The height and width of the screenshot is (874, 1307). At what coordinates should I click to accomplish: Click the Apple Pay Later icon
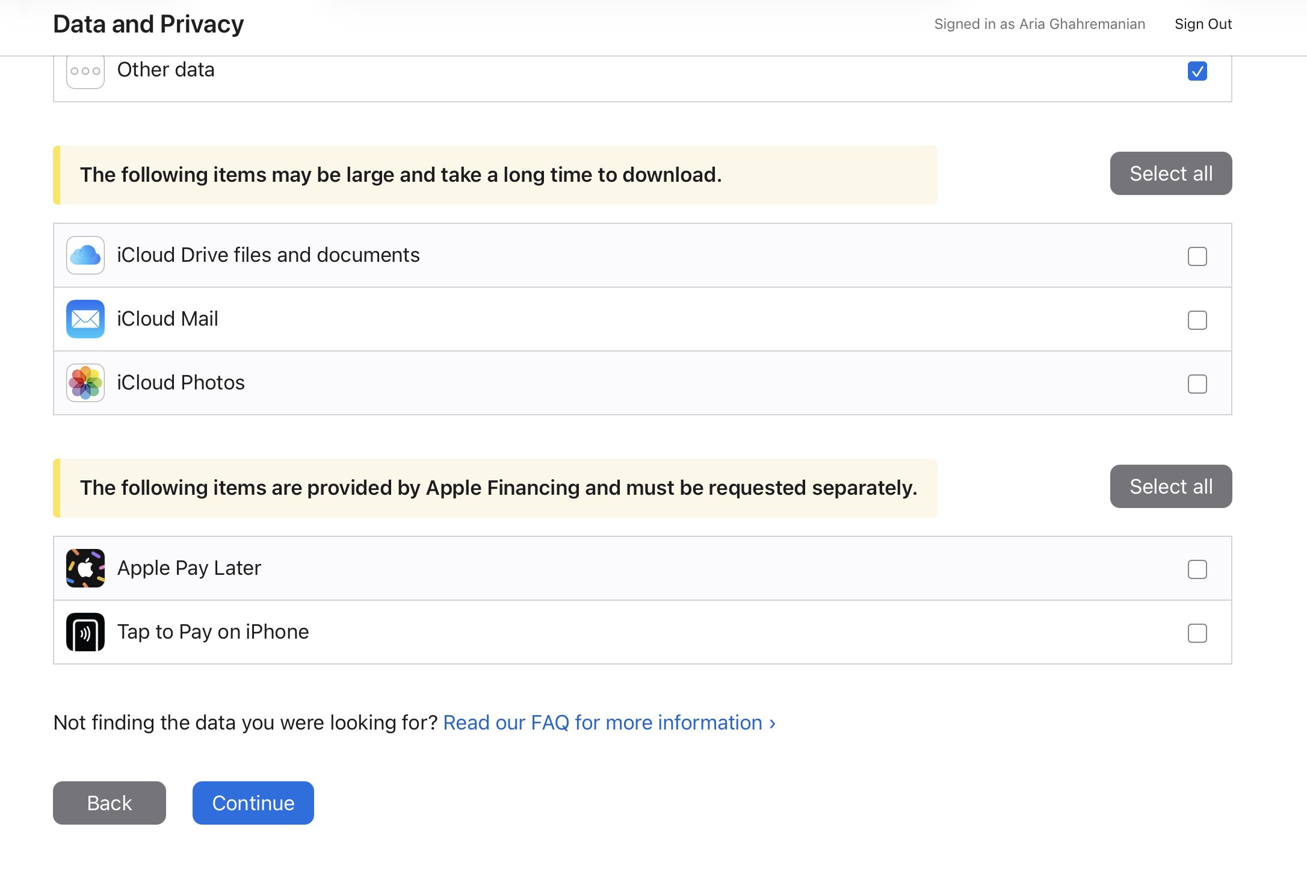85,568
